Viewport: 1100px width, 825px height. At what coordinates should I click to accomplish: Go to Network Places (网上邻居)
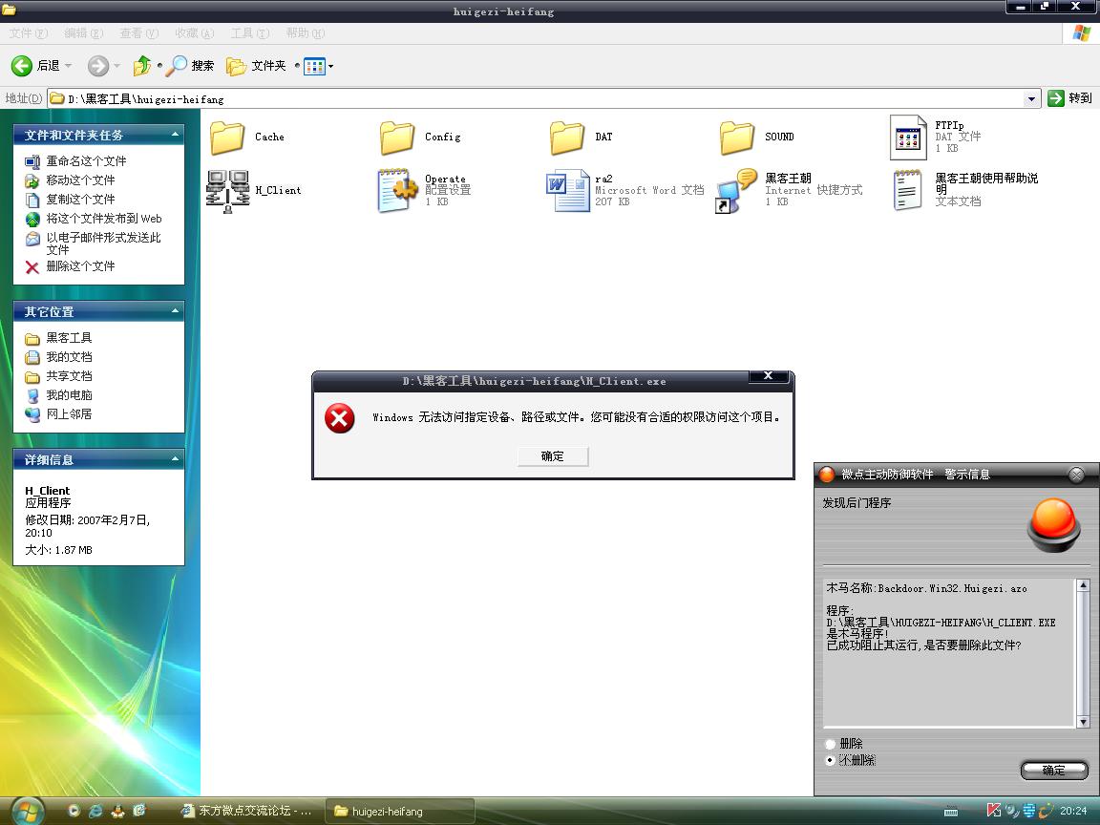point(58,413)
